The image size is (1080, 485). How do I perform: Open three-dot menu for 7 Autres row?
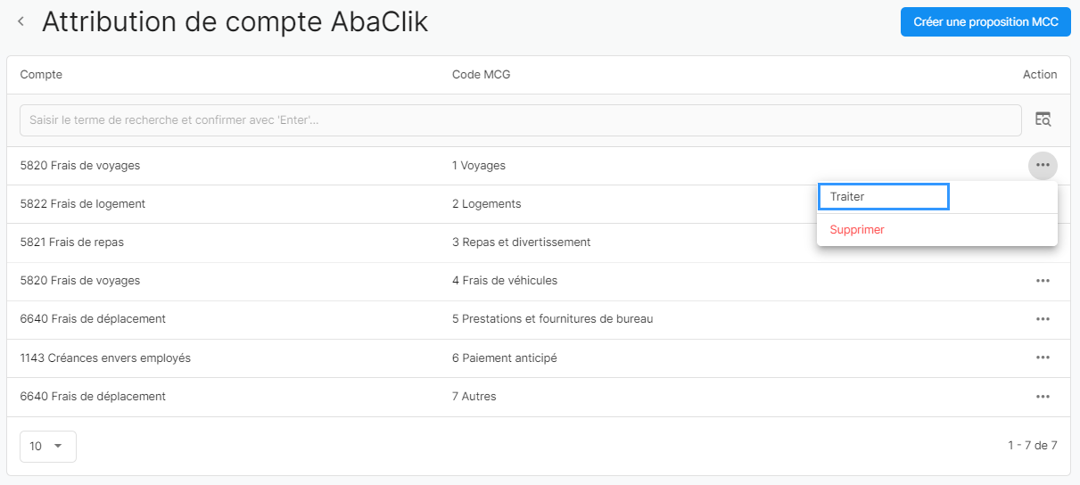click(1043, 397)
